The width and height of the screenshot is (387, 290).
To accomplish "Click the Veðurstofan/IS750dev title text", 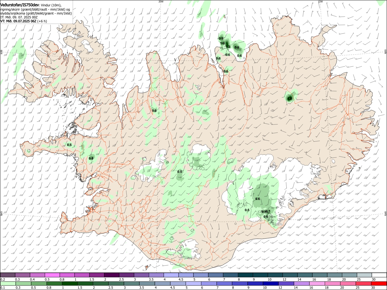I will (x=19, y=5).
